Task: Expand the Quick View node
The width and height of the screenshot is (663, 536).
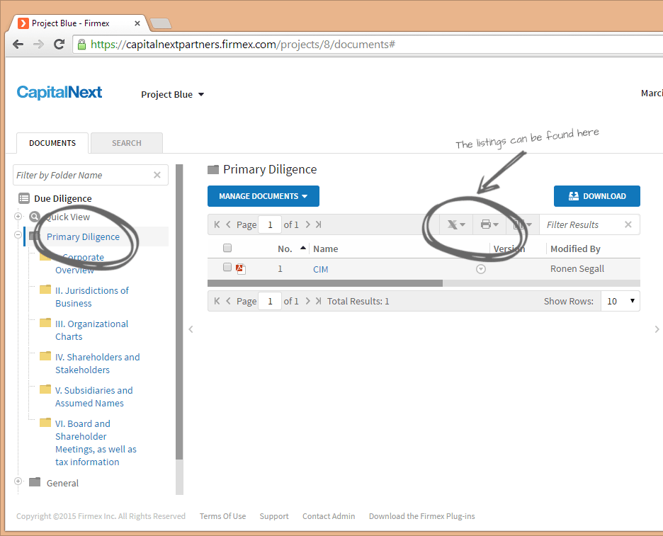Action: click(x=18, y=217)
